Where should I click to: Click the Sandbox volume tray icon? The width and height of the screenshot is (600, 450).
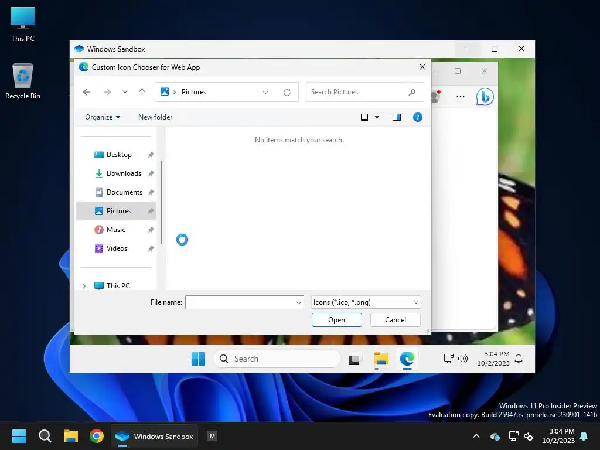click(463, 359)
